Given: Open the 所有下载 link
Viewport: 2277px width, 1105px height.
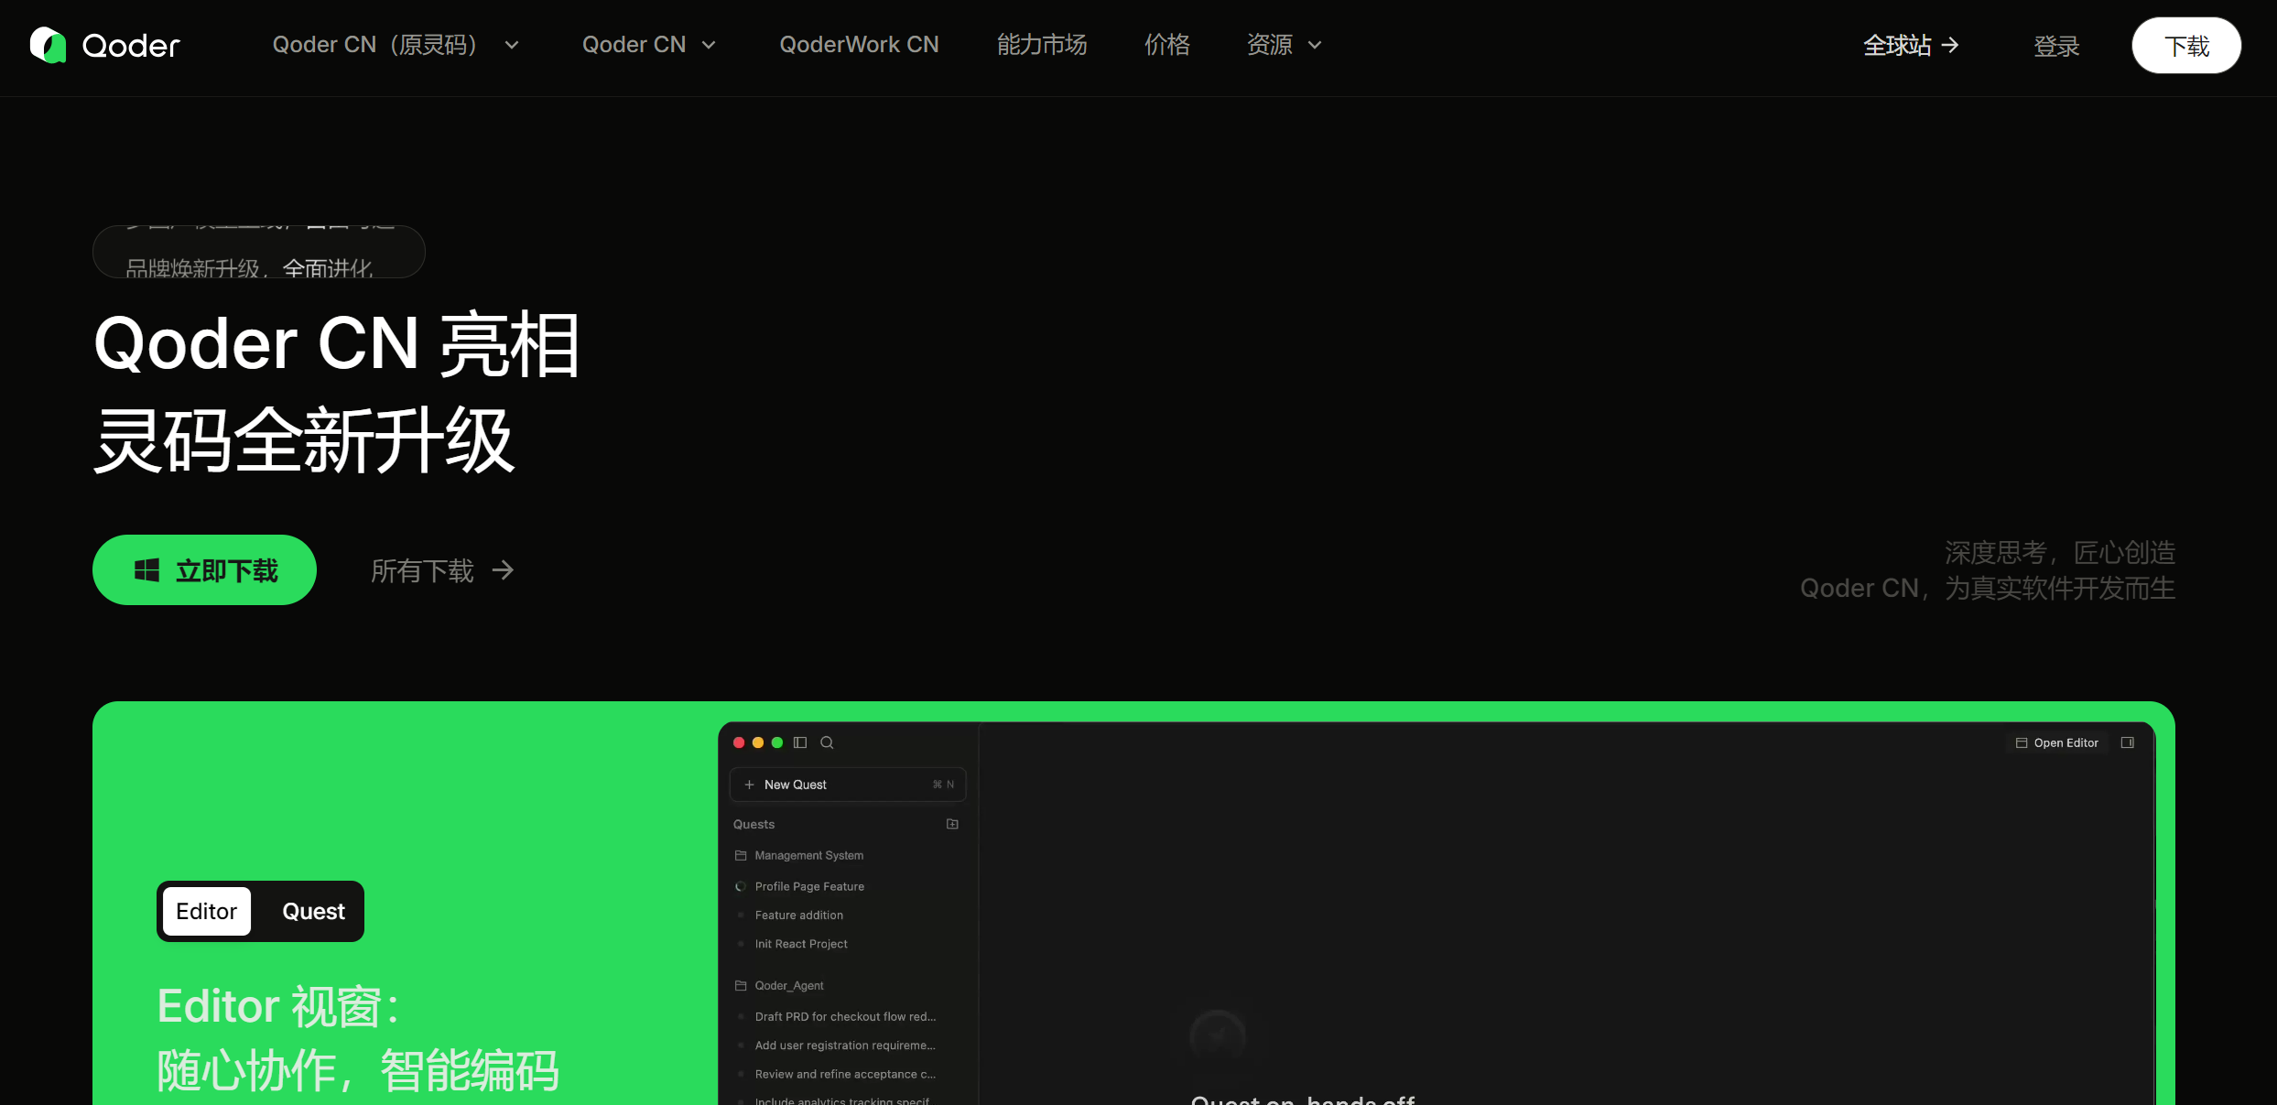Looking at the screenshot, I should [443, 570].
